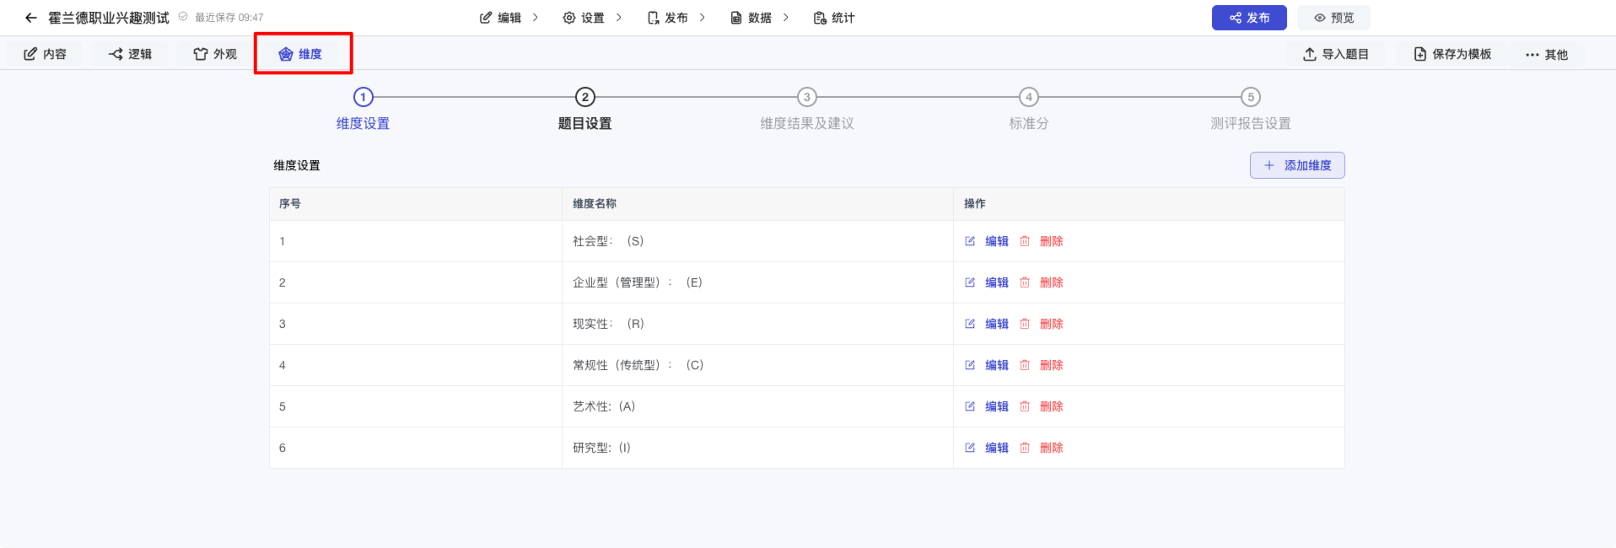Click 删除 link for 现实性 (R)
The height and width of the screenshot is (548, 1616).
[1052, 324]
